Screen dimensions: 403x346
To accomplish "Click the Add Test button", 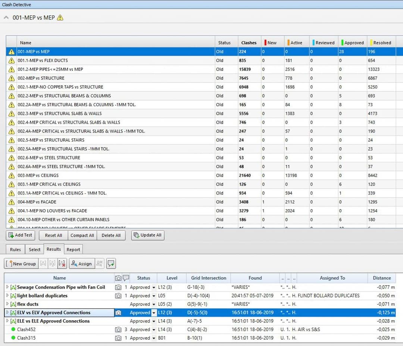I will pos(21,235).
